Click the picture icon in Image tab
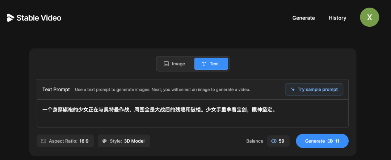Viewport: 391px width, 160px height. pyautogui.click(x=166, y=64)
